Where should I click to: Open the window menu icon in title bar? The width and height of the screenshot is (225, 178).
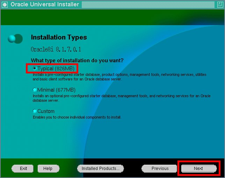click(x=5, y=5)
